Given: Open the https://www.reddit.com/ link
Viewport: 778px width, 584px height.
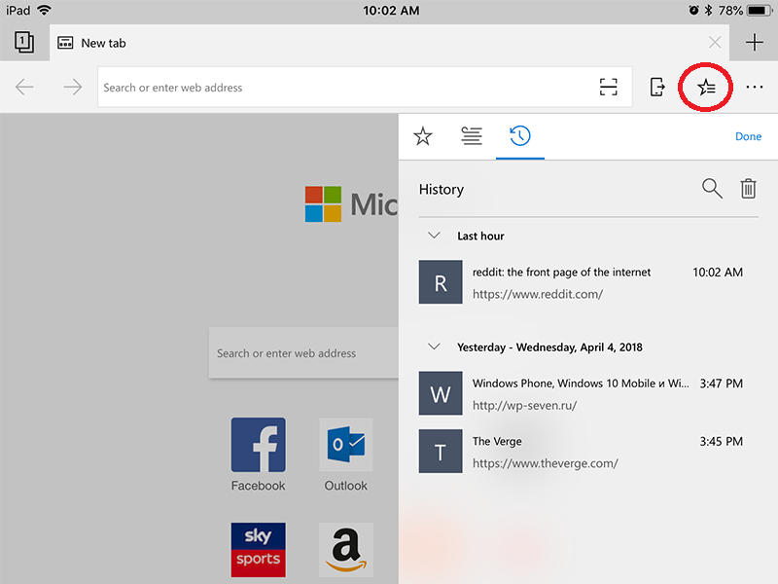Looking at the screenshot, I should (538, 295).
